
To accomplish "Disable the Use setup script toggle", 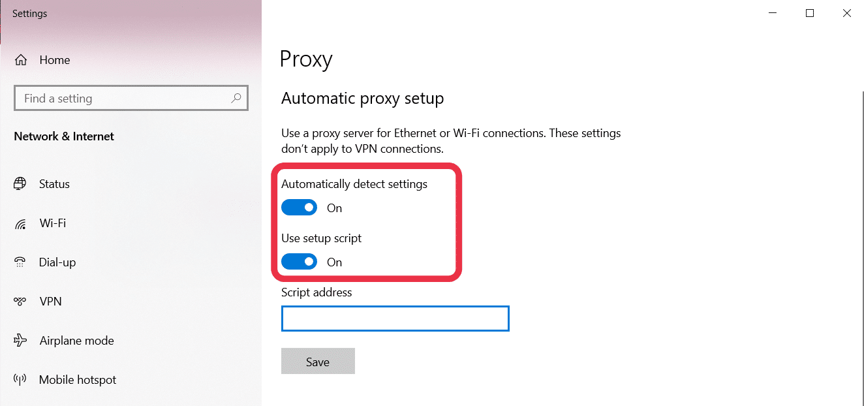I will coord(299,262).
